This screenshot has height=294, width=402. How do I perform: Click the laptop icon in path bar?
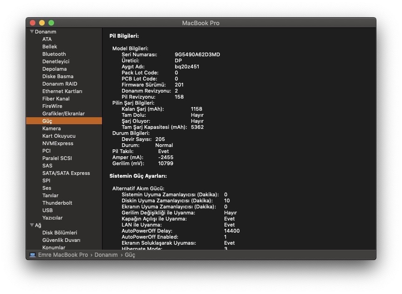click(33, 255)
